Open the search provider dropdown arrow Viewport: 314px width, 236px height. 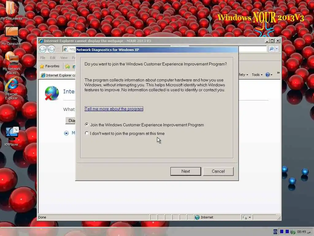pyautogui.click(x=277, y=49)
